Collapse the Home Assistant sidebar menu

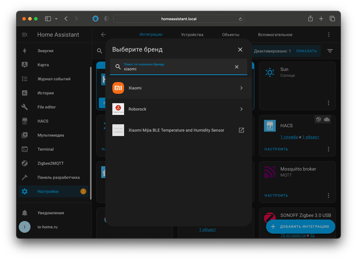click(25, 35)
